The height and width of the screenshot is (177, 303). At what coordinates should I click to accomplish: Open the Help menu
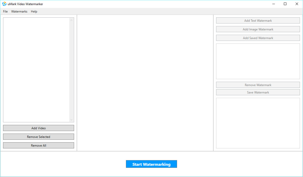pyautogui.click(x=34, y=11)
